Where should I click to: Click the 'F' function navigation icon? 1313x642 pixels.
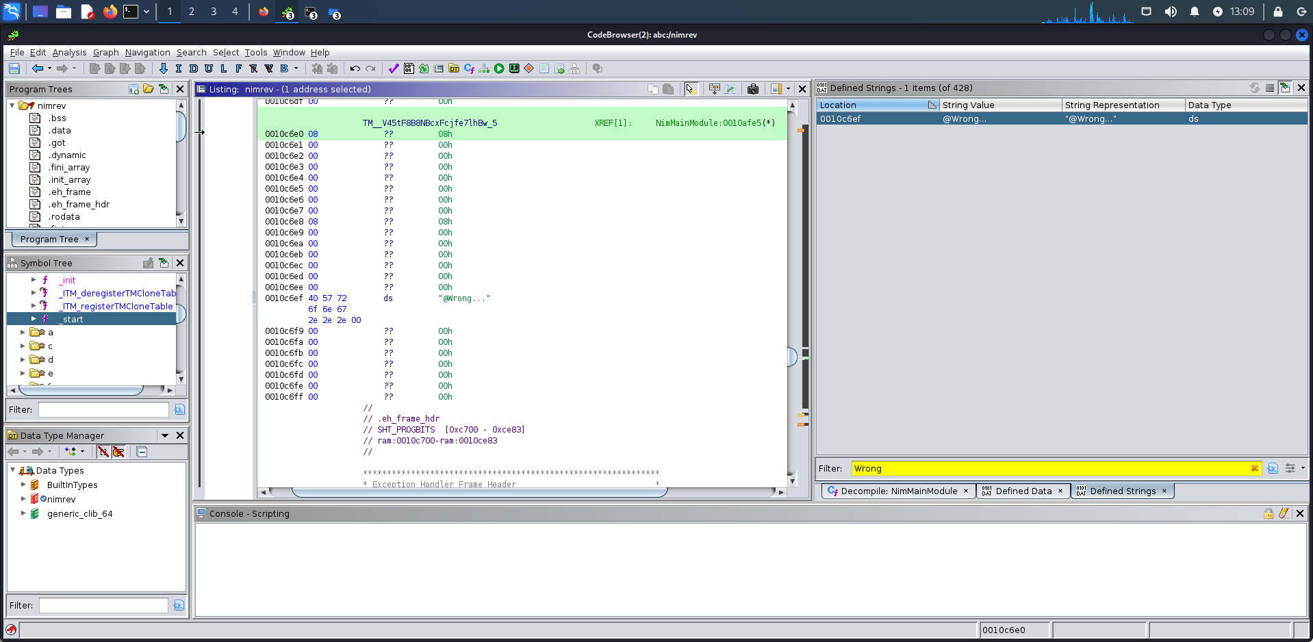click(239, 68)
